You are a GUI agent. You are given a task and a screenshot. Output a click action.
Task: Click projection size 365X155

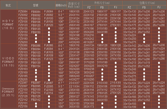pos(74,107)
